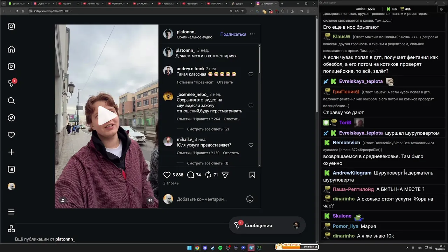Open Discord from the taskbar
This screenshot has height=252, width=448.
pyautogui.click(x=205, y=248)
